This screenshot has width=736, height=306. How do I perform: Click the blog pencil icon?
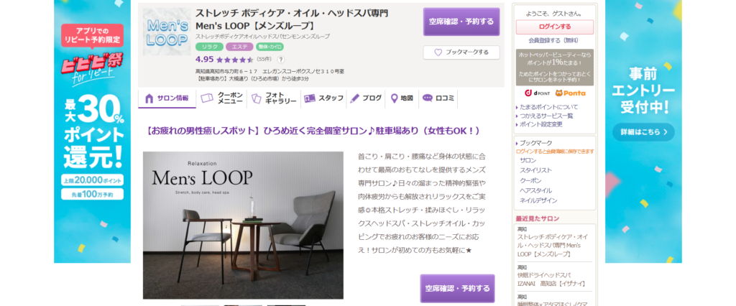[x=355, y=98]
